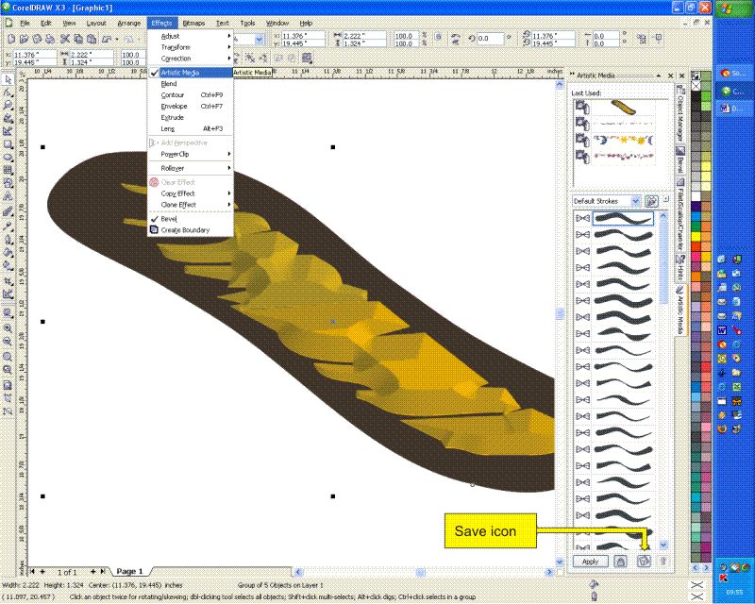Viewport: 755px width, 604px height.
Task: Choose Envelope from the Effects menu
Action: click(174, 107)
